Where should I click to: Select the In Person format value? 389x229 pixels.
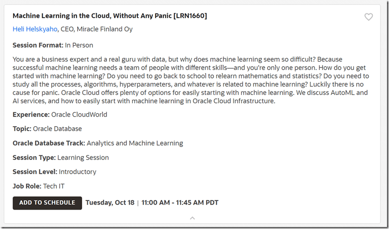click(79, 45)
